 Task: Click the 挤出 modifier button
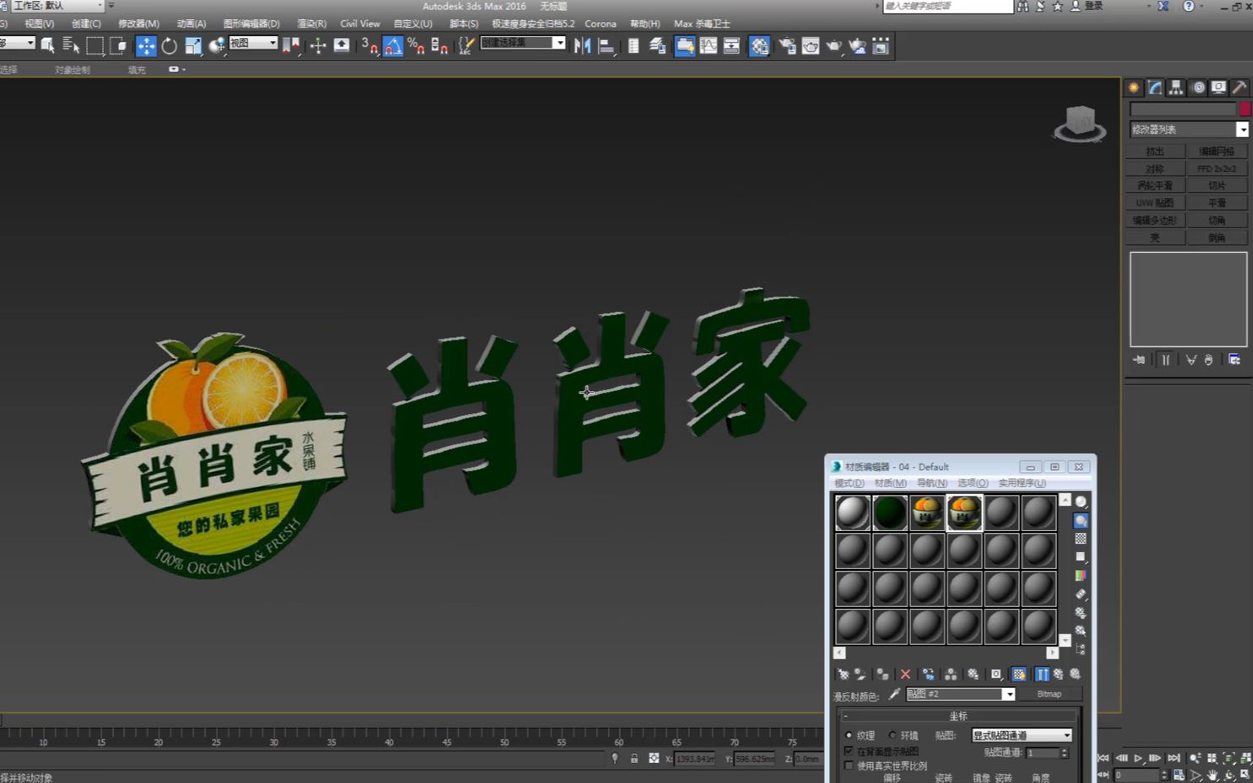click(x=1155, y=152)
